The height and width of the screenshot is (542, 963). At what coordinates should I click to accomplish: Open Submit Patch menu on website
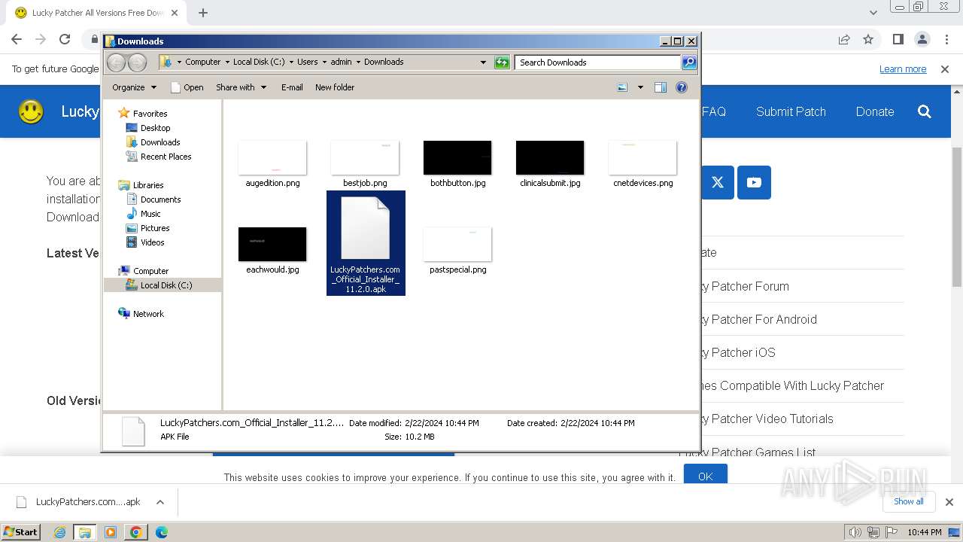pyautogui.click(x=791, y=111)
